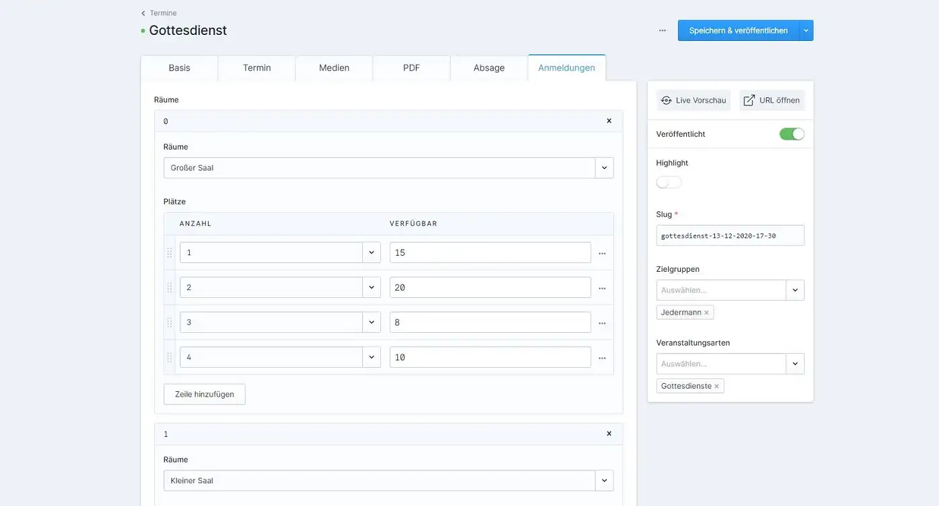
Task: Edit the Verfügbar field with value 20
Action: tap(490, 287)
